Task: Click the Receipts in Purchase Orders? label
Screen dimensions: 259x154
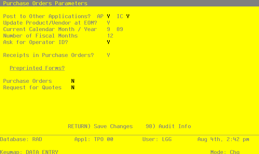Action: (x=49, y=55)
